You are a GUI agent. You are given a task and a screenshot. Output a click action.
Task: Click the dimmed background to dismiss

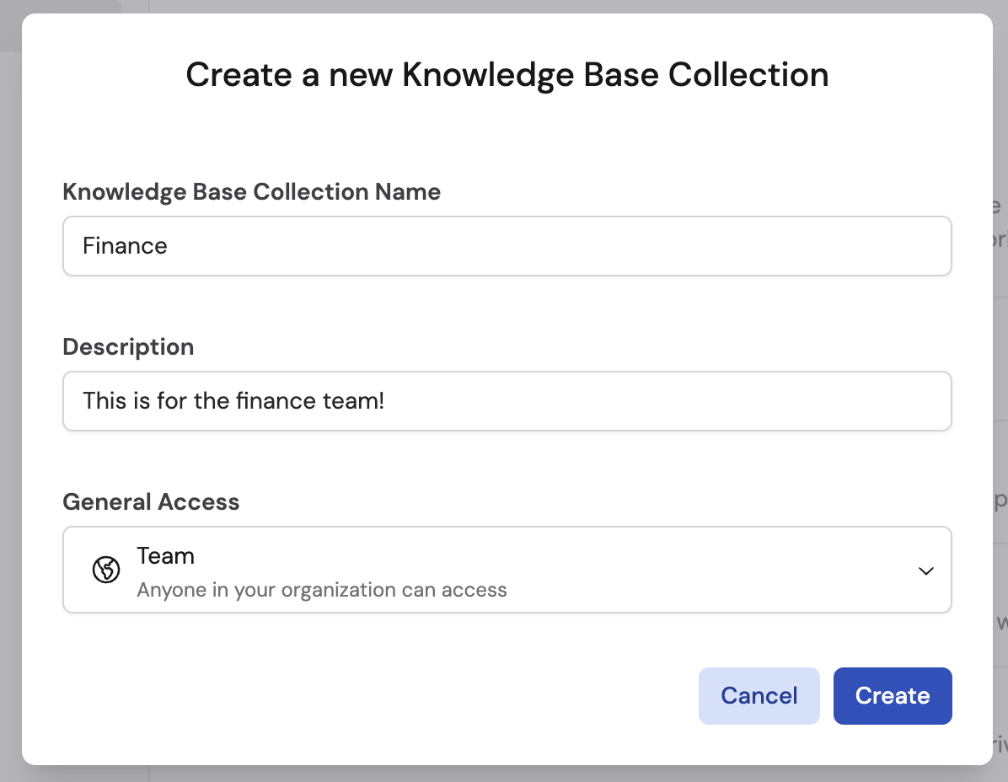coord(10,391)
